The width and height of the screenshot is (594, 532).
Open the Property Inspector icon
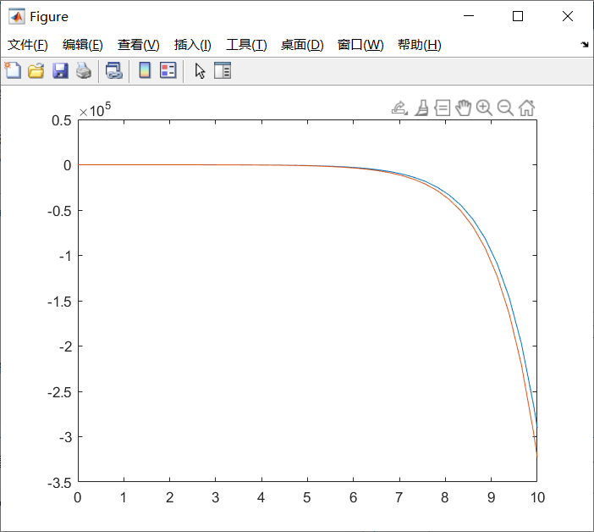pos(223,70)
